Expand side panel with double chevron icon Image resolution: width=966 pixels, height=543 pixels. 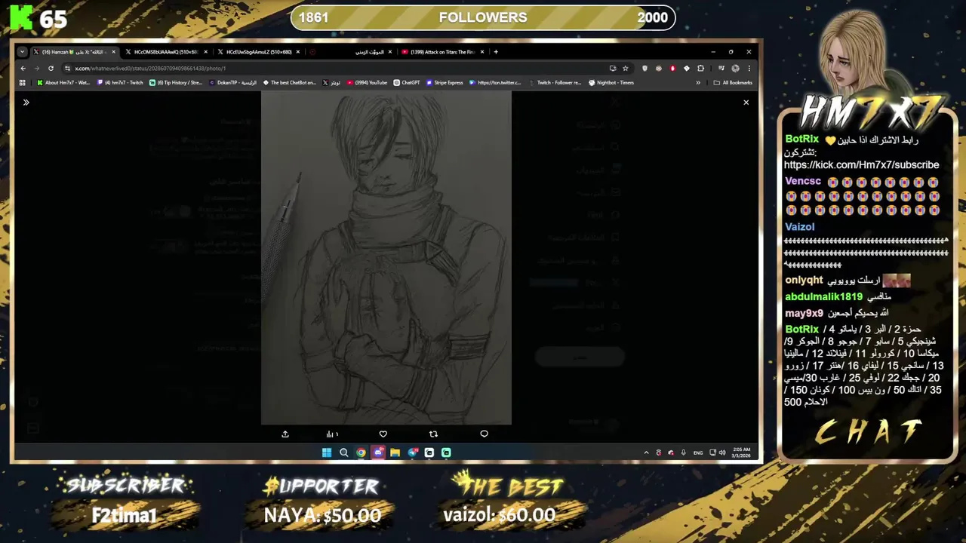tap(26, 103)
